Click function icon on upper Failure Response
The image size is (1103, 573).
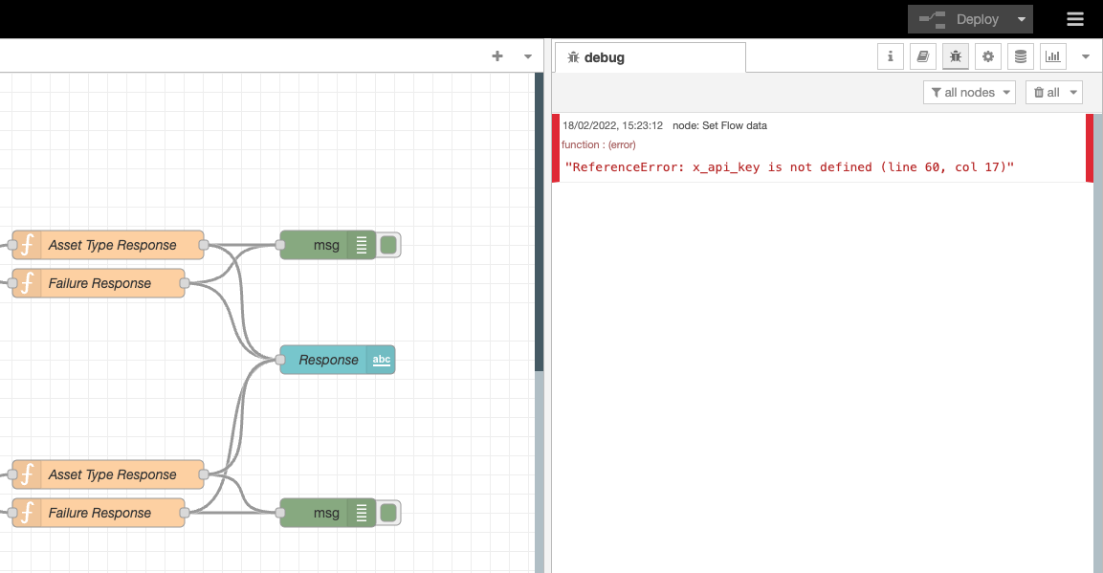[27, 283]
